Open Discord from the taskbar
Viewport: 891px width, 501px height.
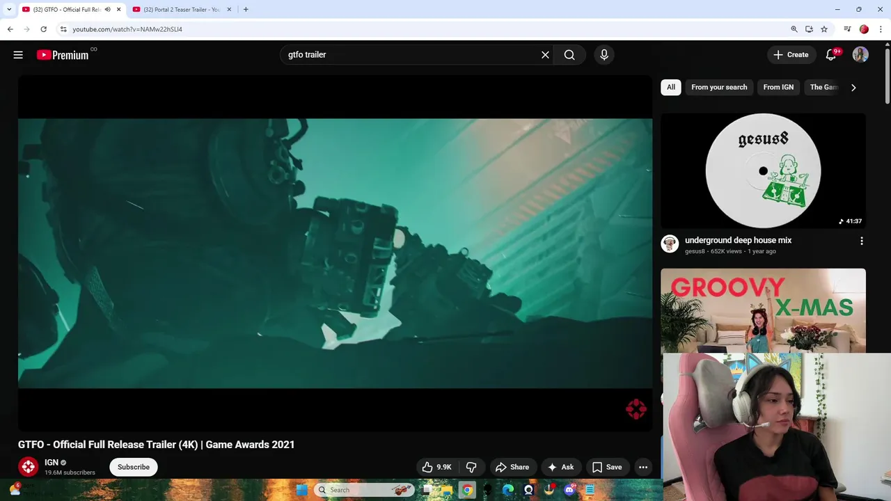(569, 490)
